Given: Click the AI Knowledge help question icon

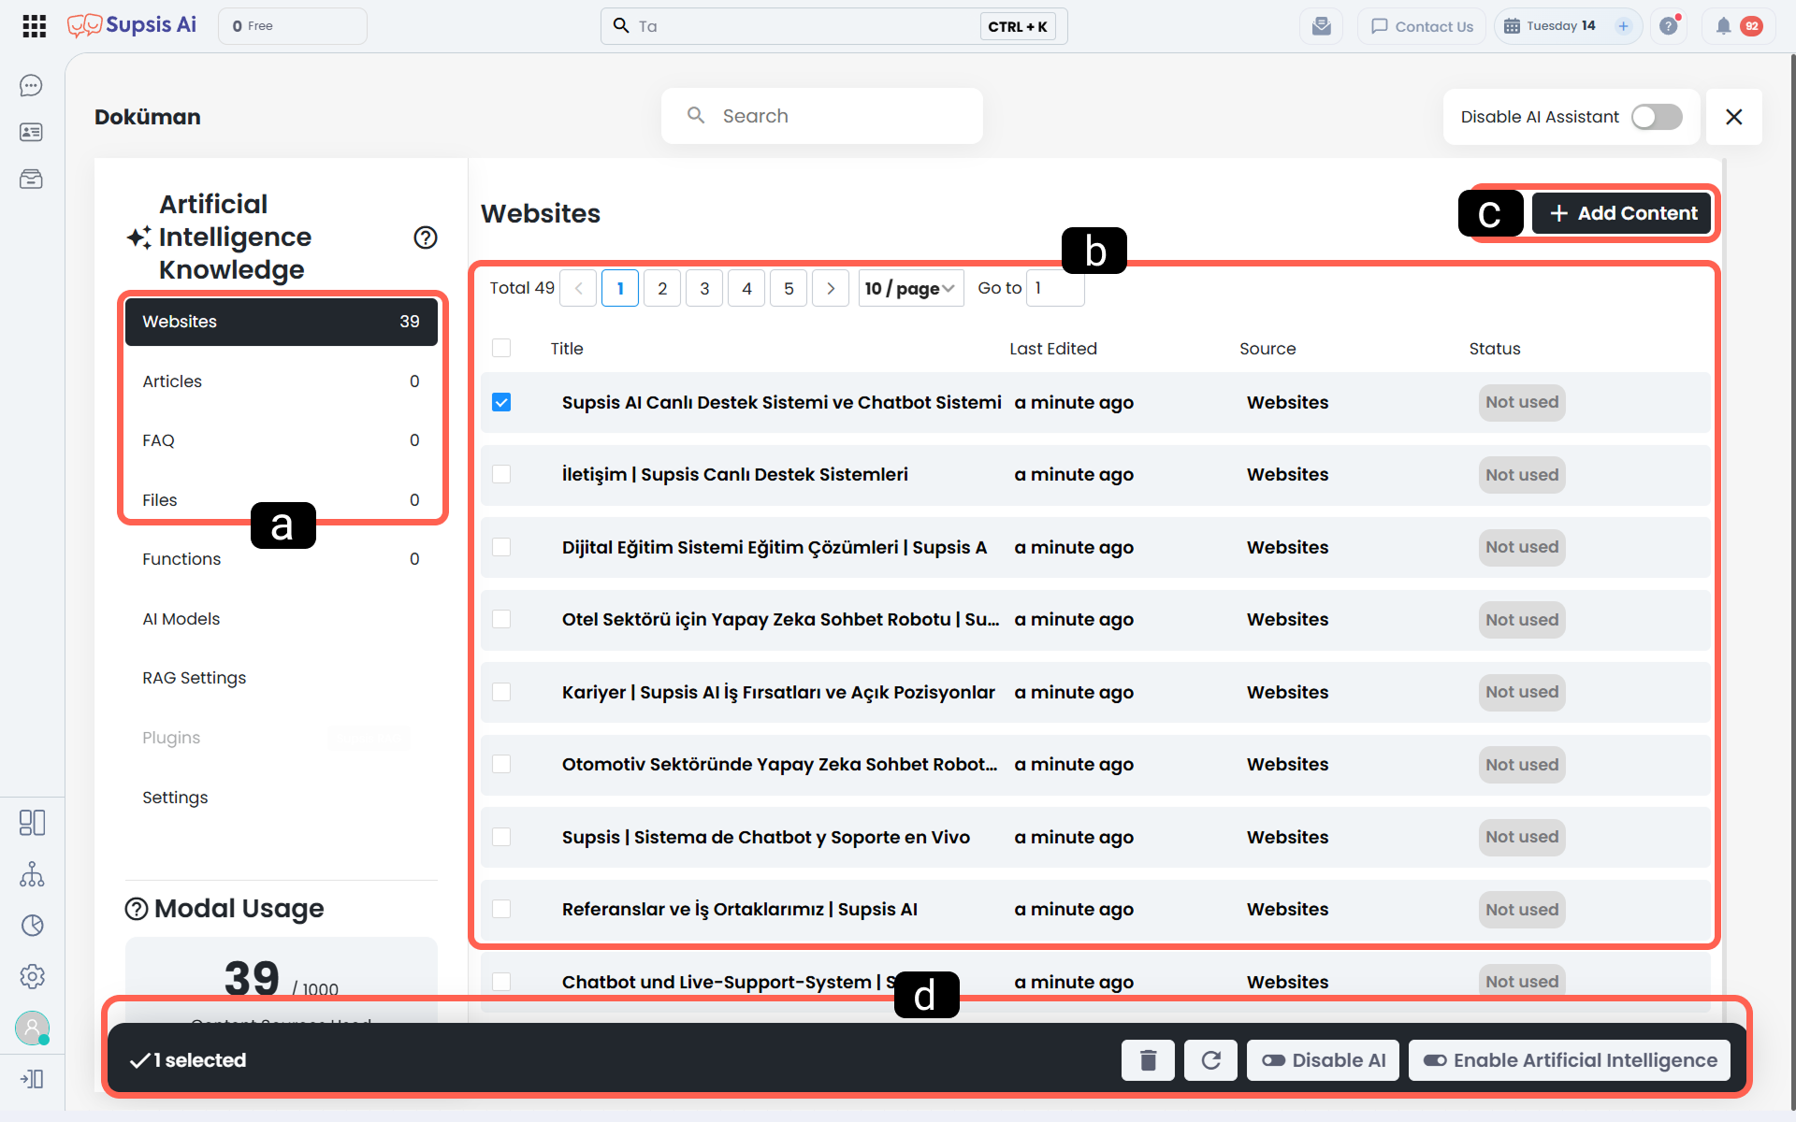Looking at the screenshot, I should [x=426, y=237].
